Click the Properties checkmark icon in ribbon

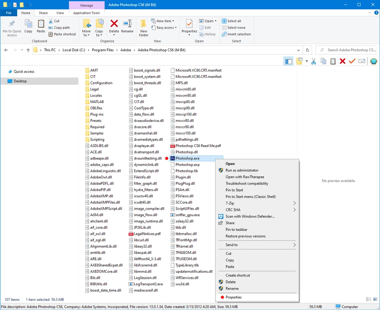click(x=189, y=24)
